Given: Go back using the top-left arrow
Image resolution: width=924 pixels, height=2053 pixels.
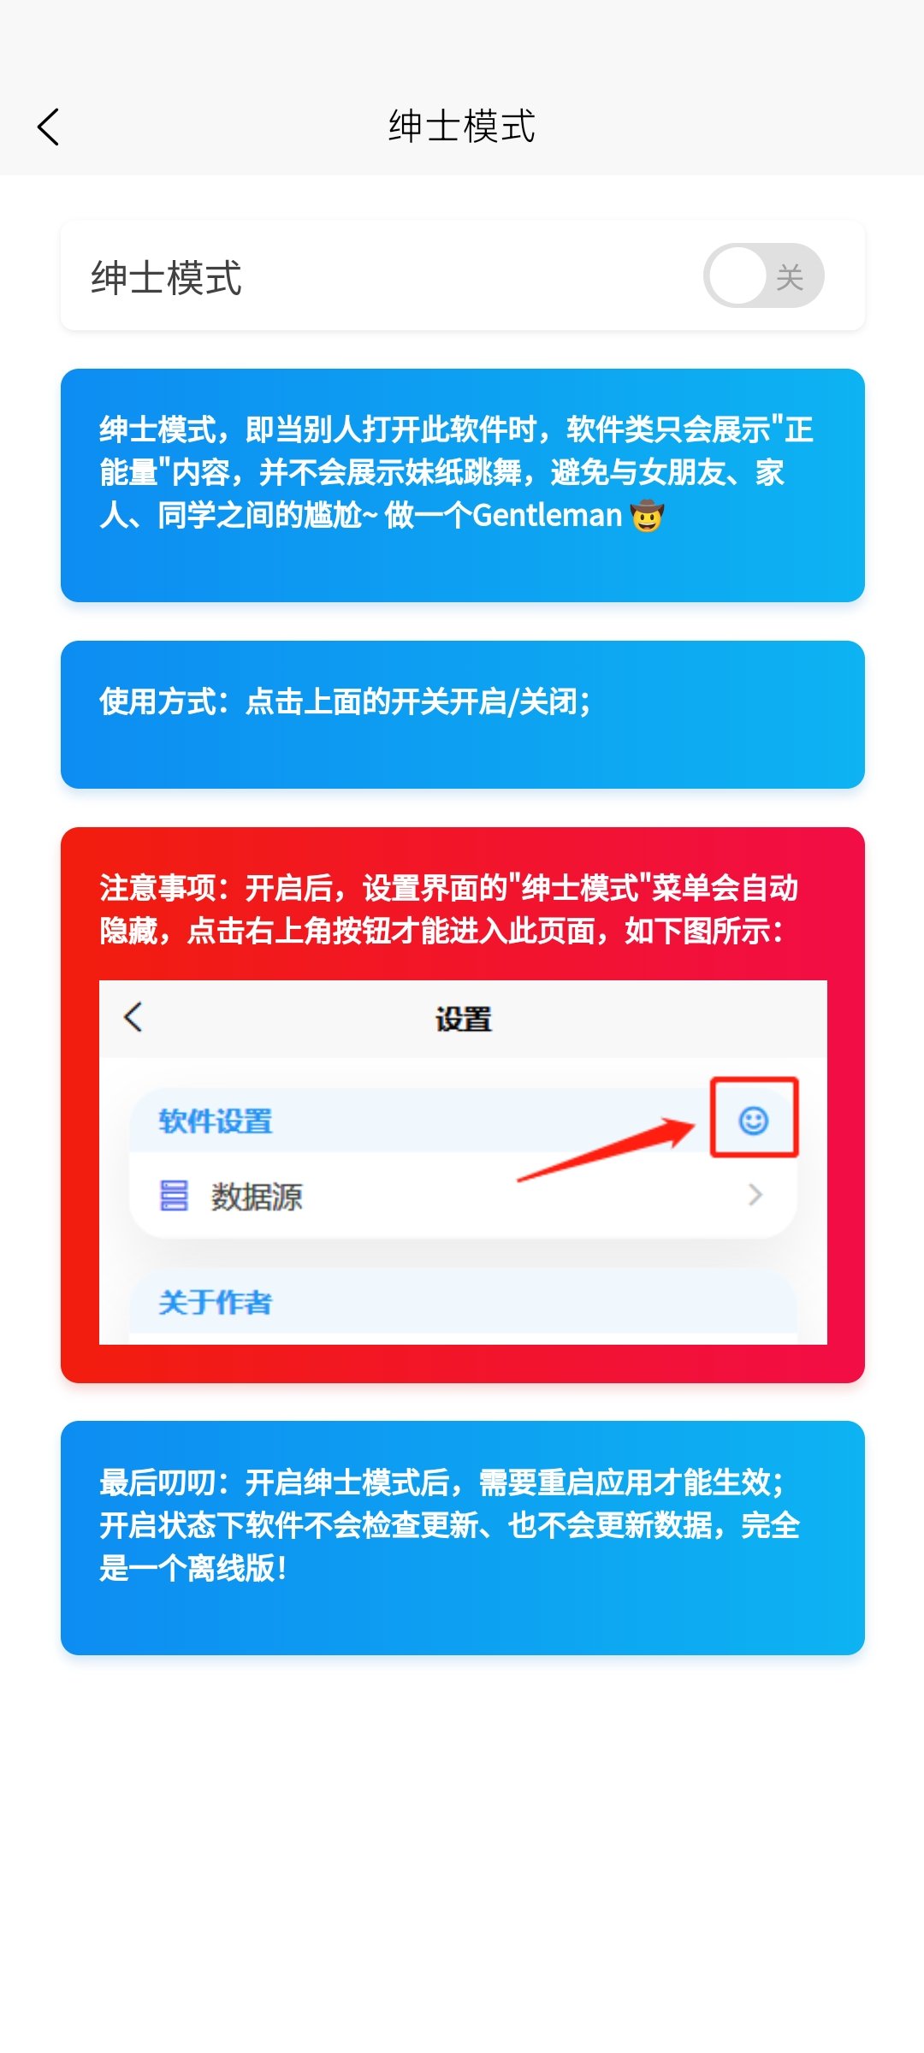Looking at the screenshot, I should [49, 127].
